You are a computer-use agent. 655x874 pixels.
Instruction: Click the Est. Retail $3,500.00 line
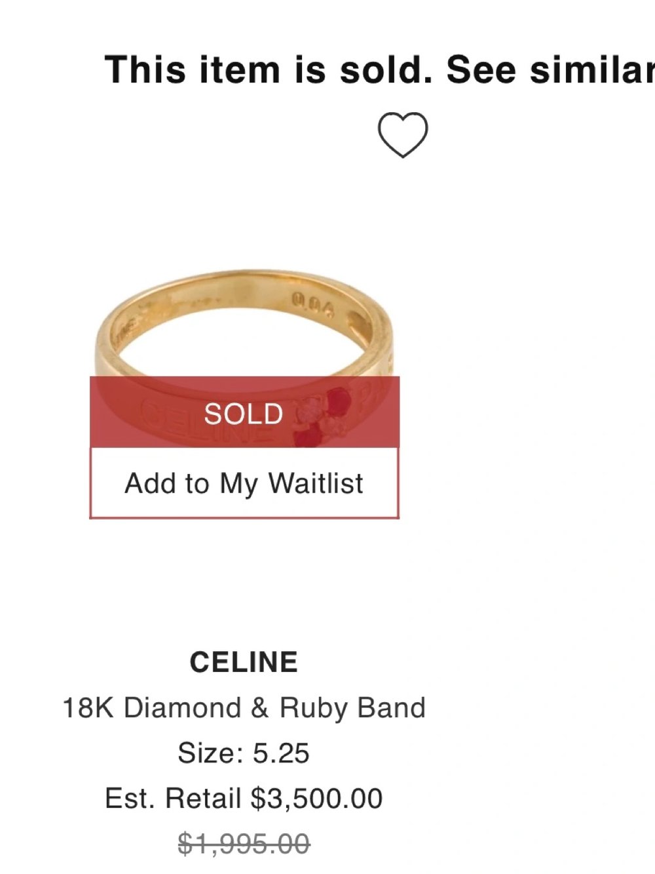(244, 799)
